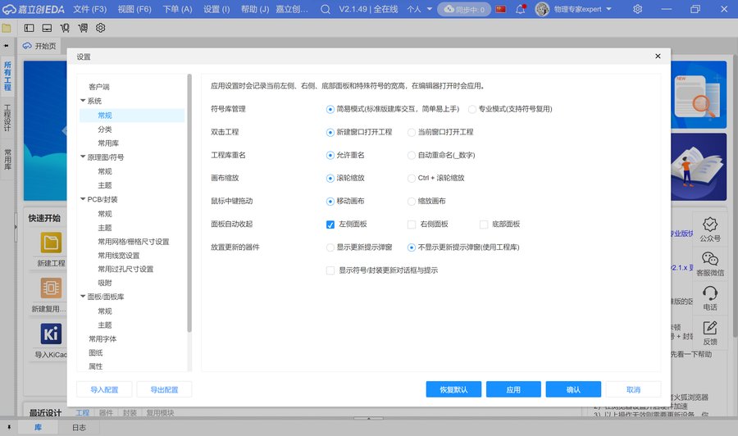Open the 所有工程 left sidebar tab
This screenshot has height=436, width=738.
7,76
